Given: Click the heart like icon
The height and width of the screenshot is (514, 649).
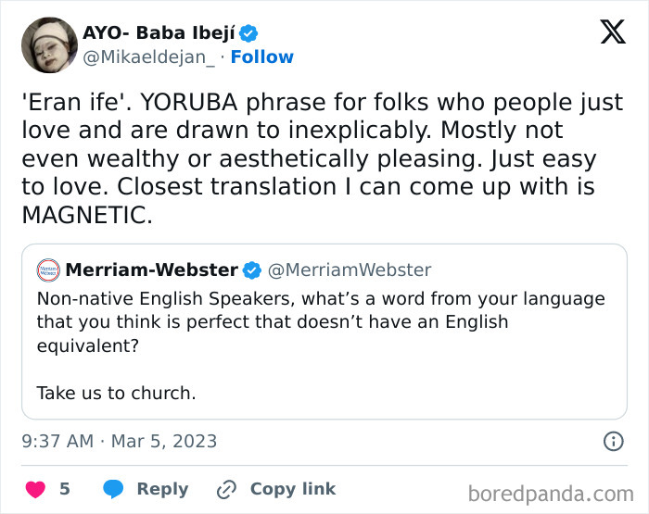Looking at the screenshot, I should 35,489.
